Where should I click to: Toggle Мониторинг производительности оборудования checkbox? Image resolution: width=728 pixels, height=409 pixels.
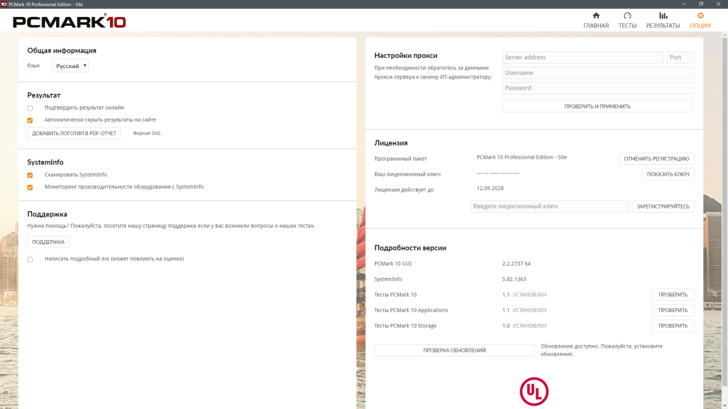point(30,187)
